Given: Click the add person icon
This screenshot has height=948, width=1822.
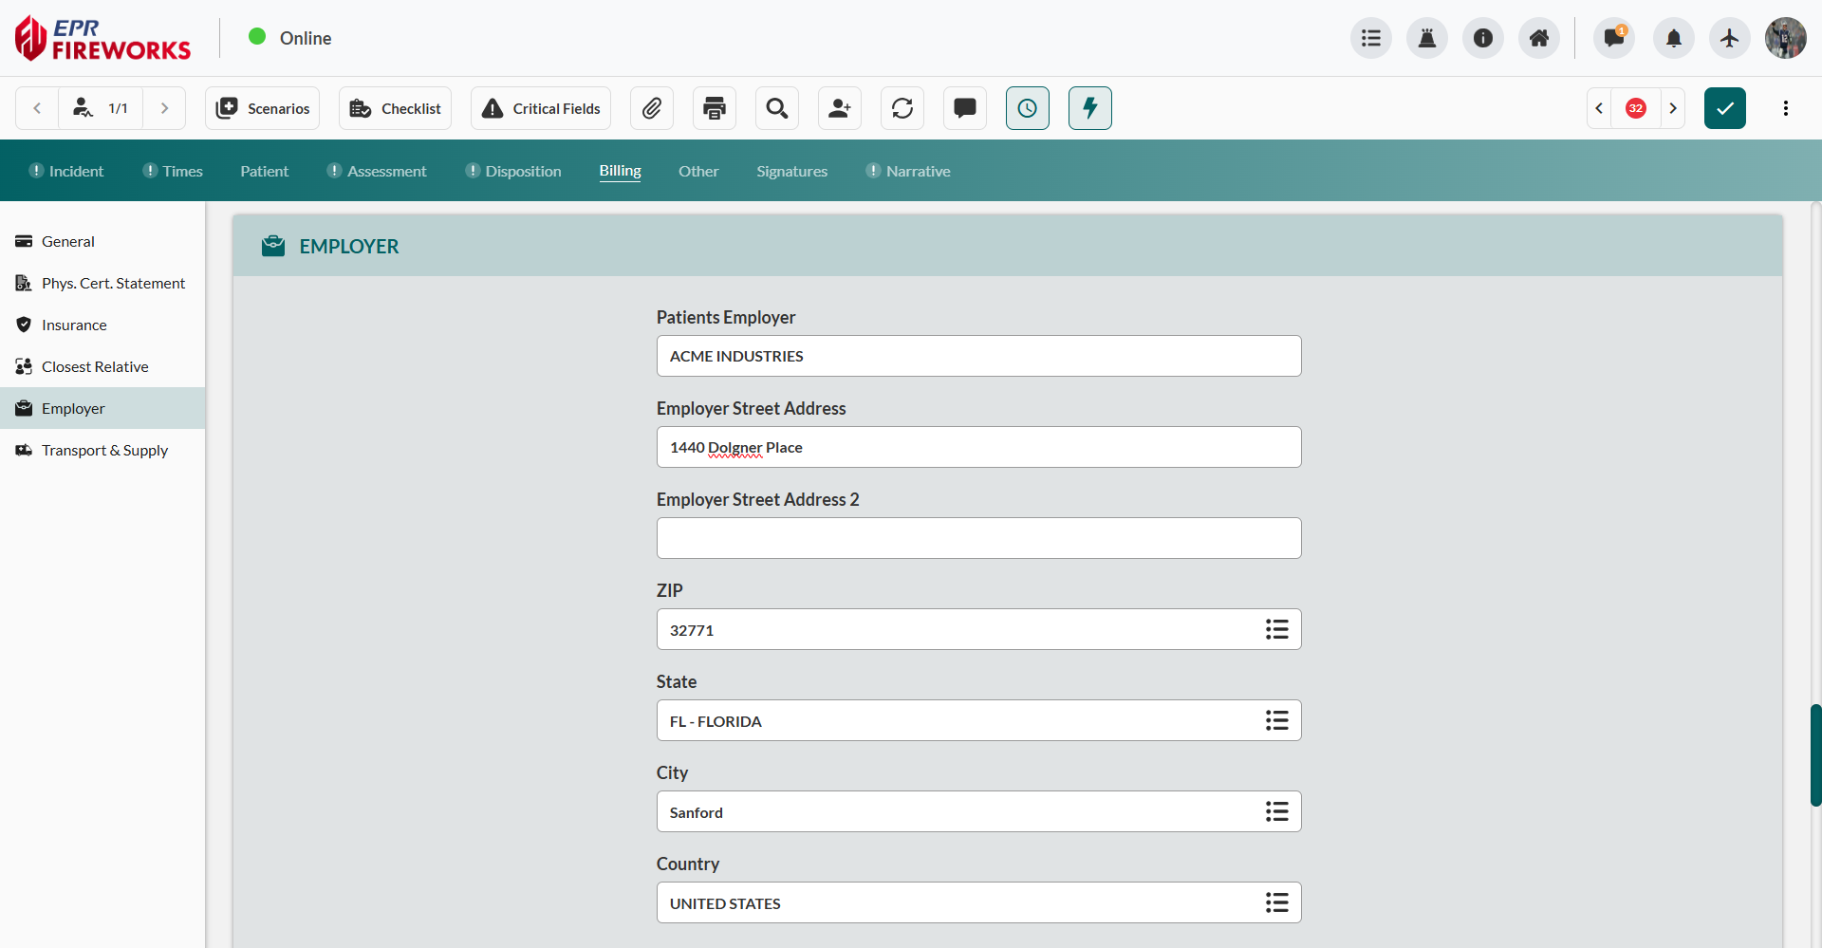Looking at the screenshot, I should tap(839, 108).
